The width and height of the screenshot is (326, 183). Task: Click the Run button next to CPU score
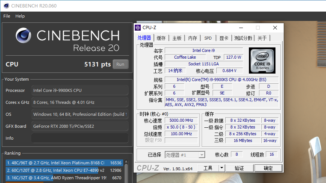pos(121,64)
